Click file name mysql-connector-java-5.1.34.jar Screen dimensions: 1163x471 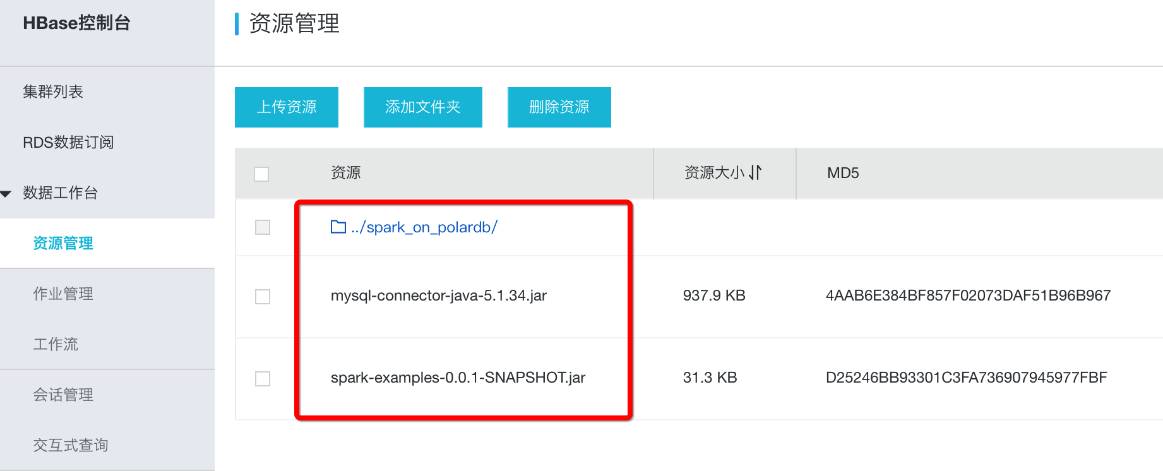coord(439,295)
